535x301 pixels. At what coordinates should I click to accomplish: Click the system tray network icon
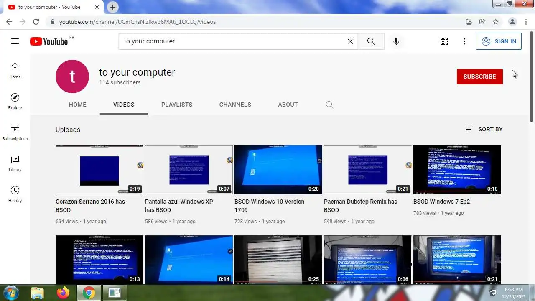coord(493,293)
